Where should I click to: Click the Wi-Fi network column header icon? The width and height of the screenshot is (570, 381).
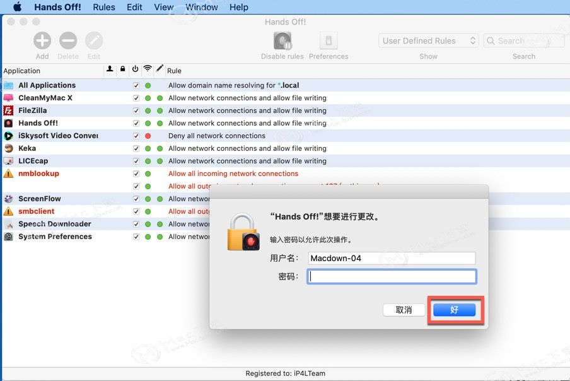(x=148, y=68)
